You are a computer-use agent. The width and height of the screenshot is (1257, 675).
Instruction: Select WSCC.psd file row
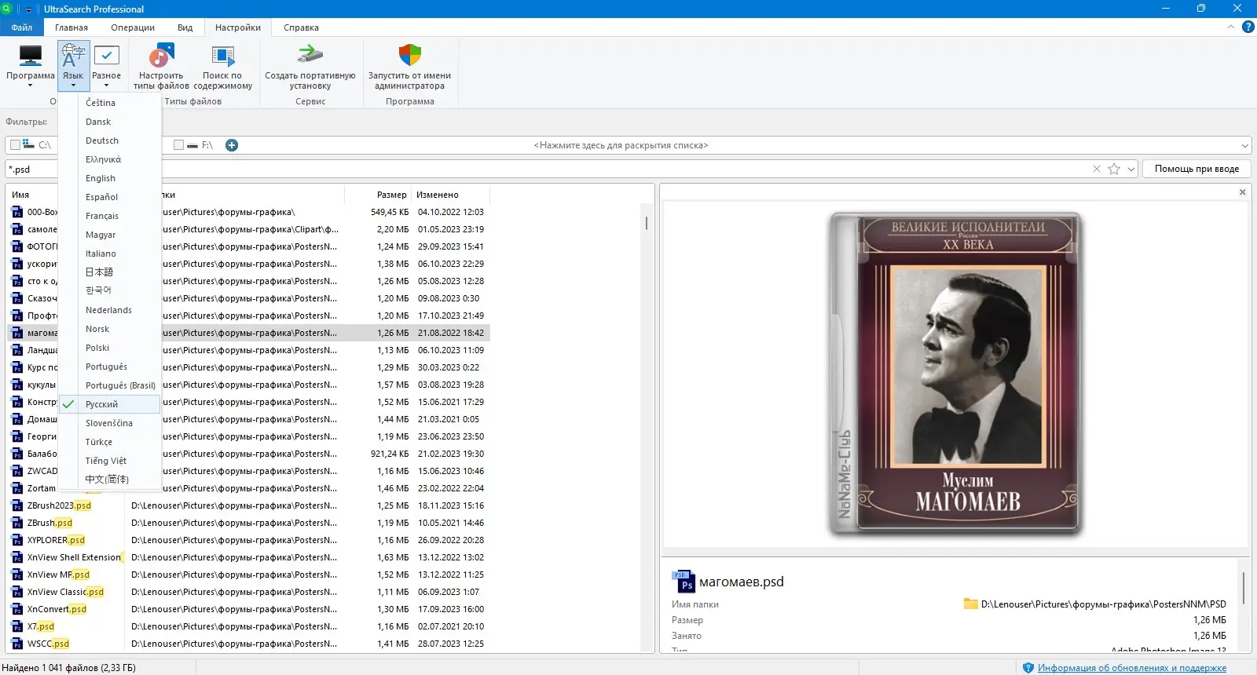tap(248, 644)
